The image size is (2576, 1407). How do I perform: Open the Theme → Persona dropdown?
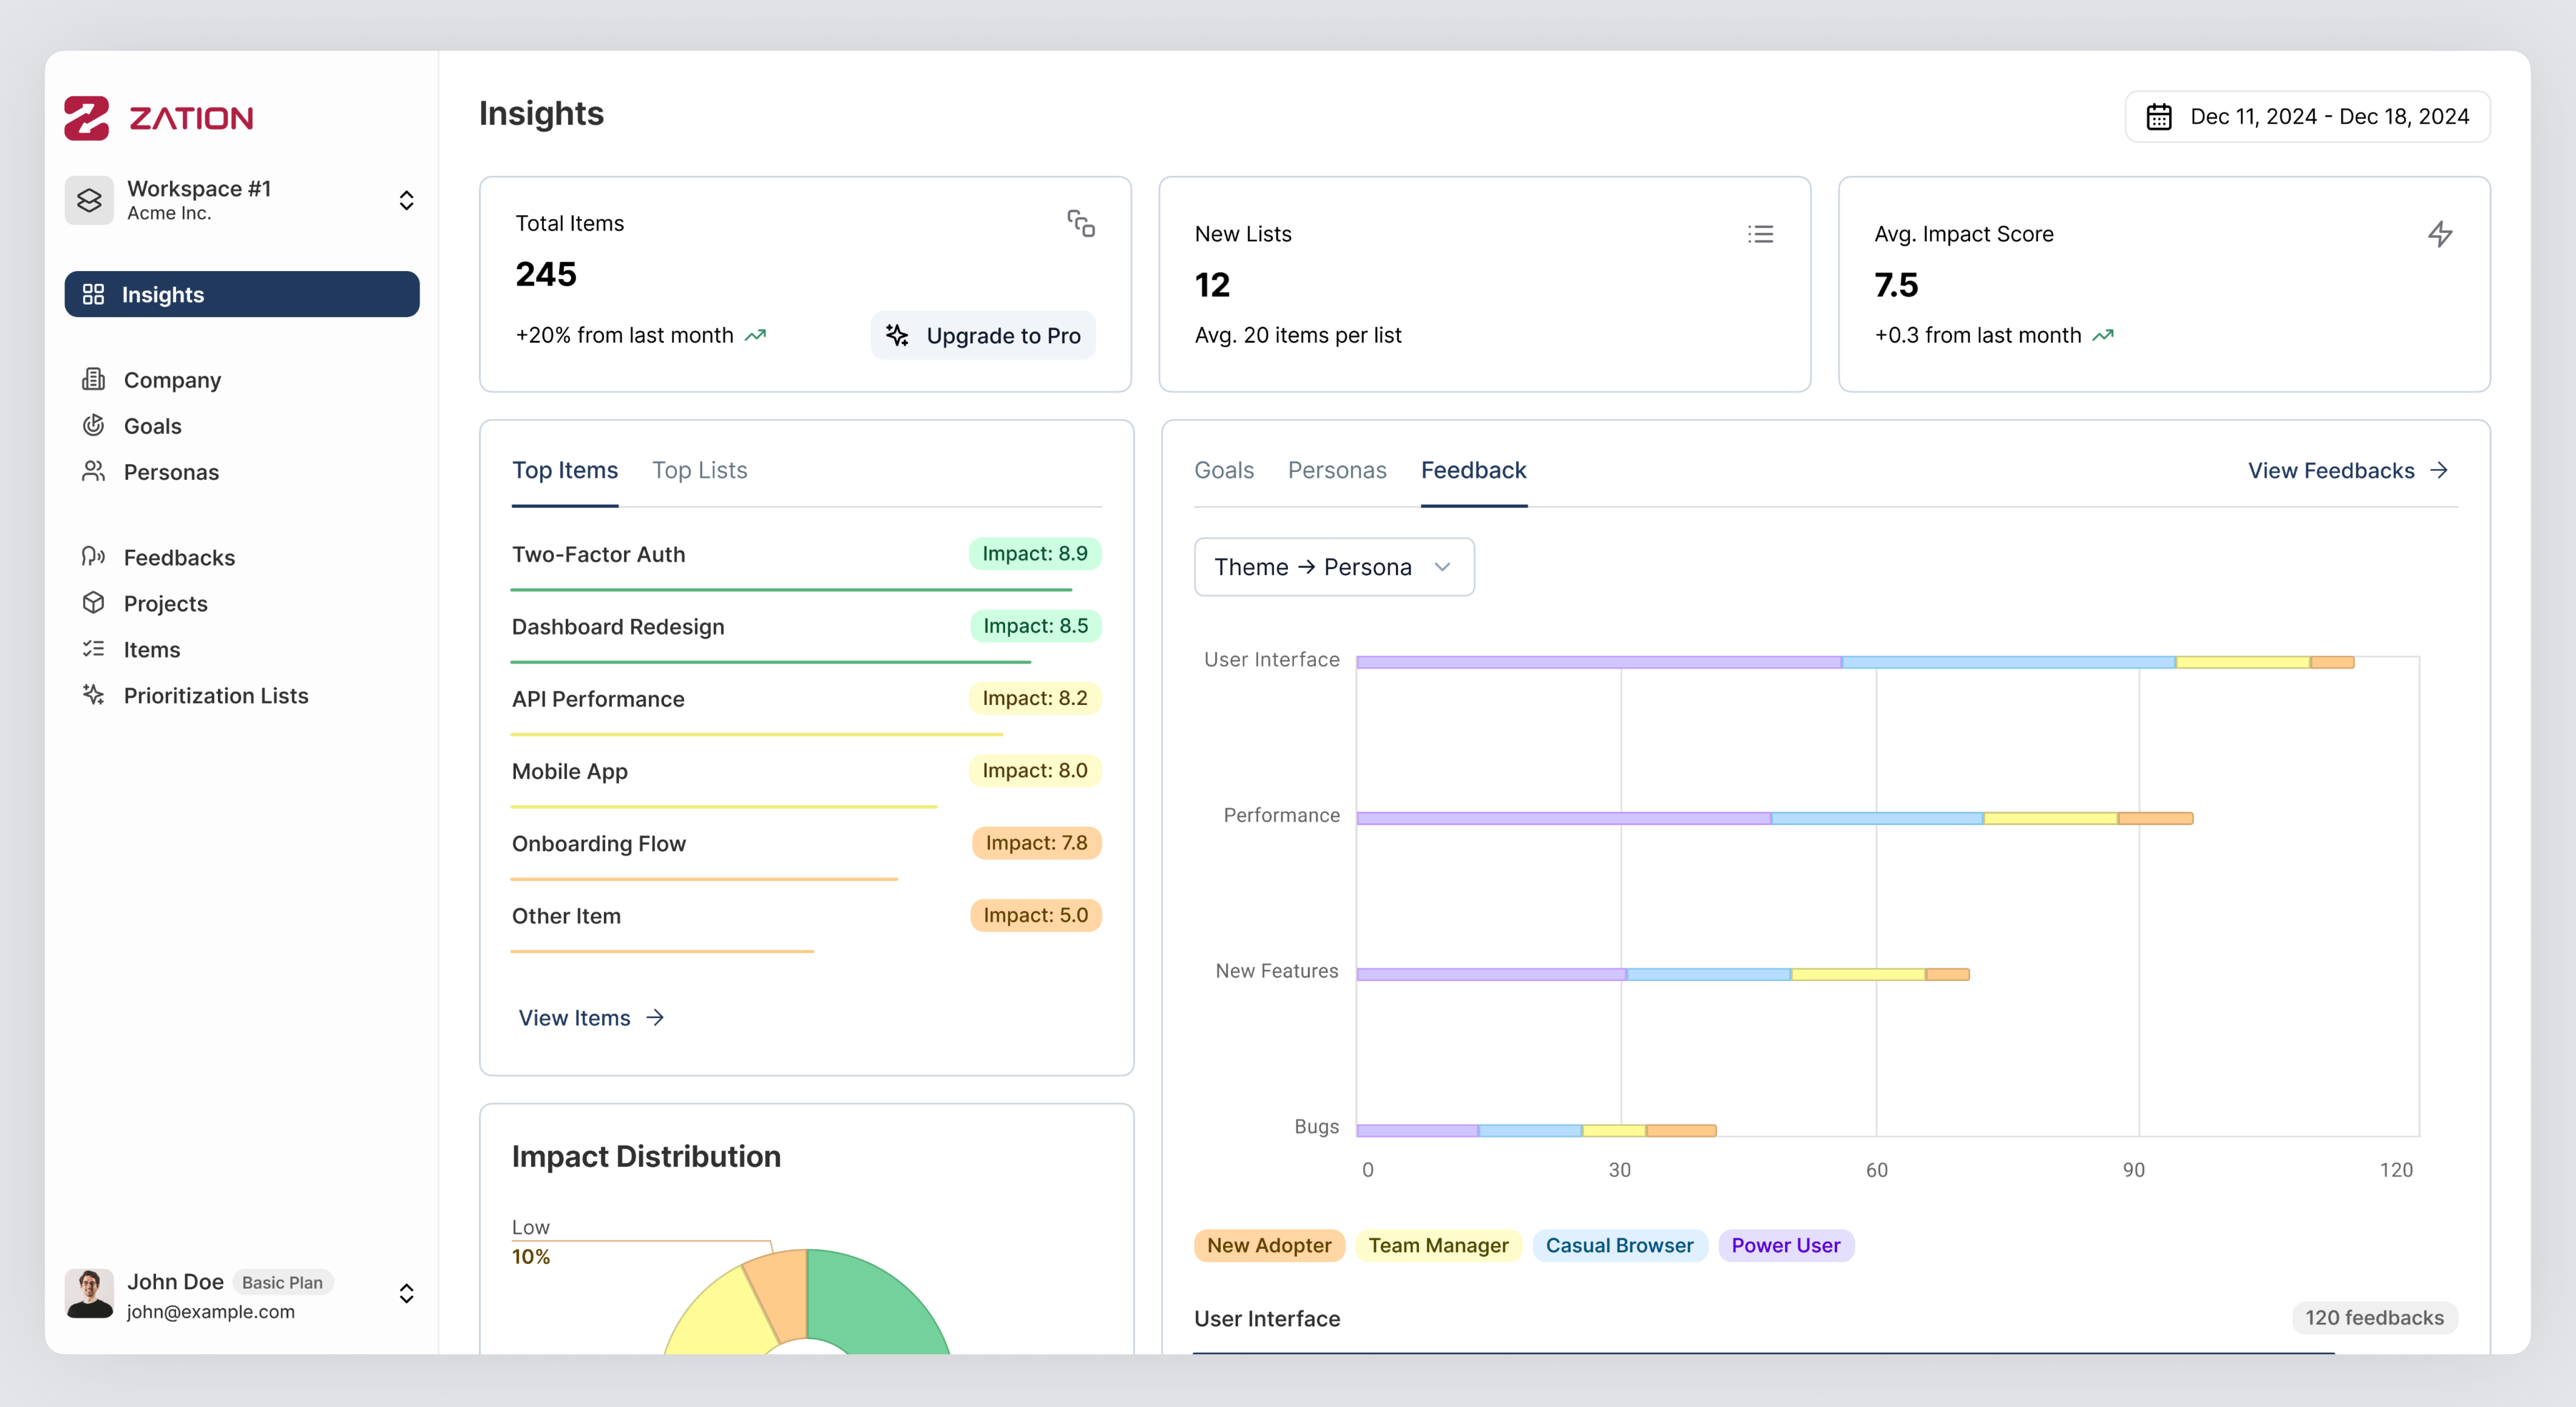1333,567
